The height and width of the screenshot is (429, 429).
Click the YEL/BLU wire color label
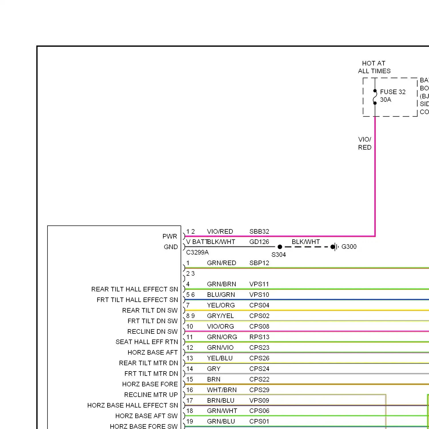coord(220,358)
